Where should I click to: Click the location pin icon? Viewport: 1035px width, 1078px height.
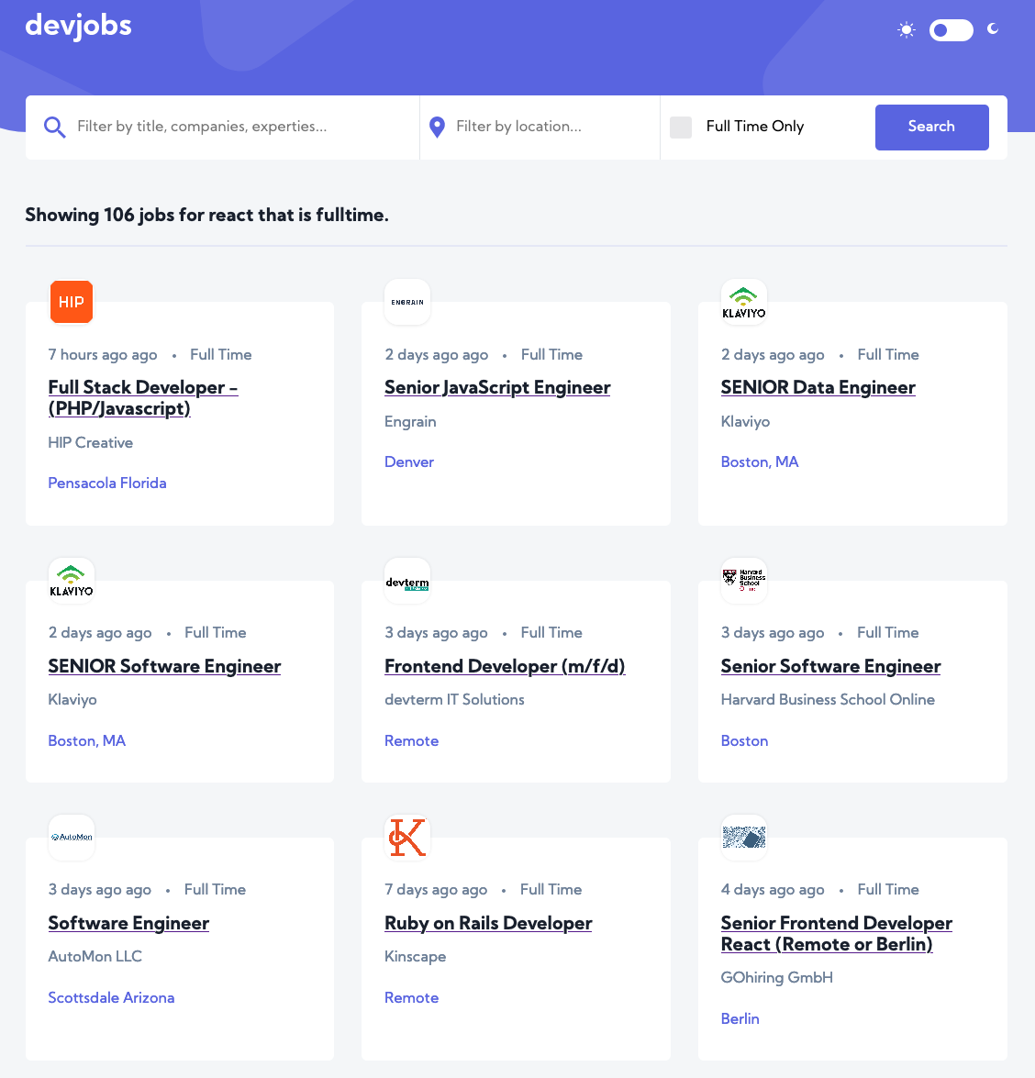[x=438, y=128]
